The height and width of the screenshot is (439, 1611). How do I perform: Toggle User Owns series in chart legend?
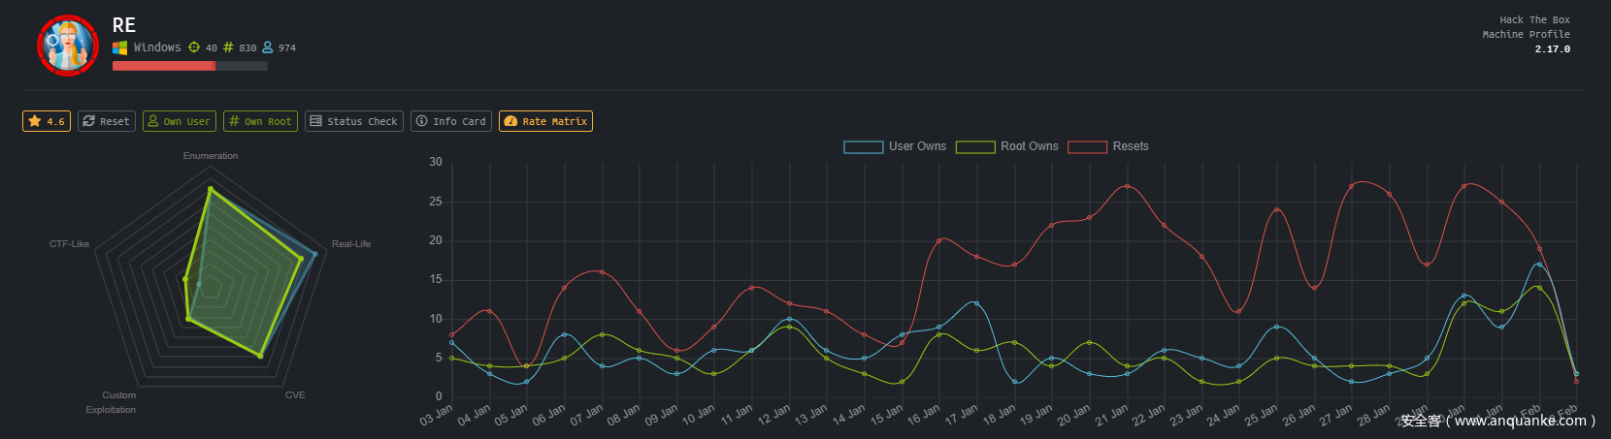895,146
